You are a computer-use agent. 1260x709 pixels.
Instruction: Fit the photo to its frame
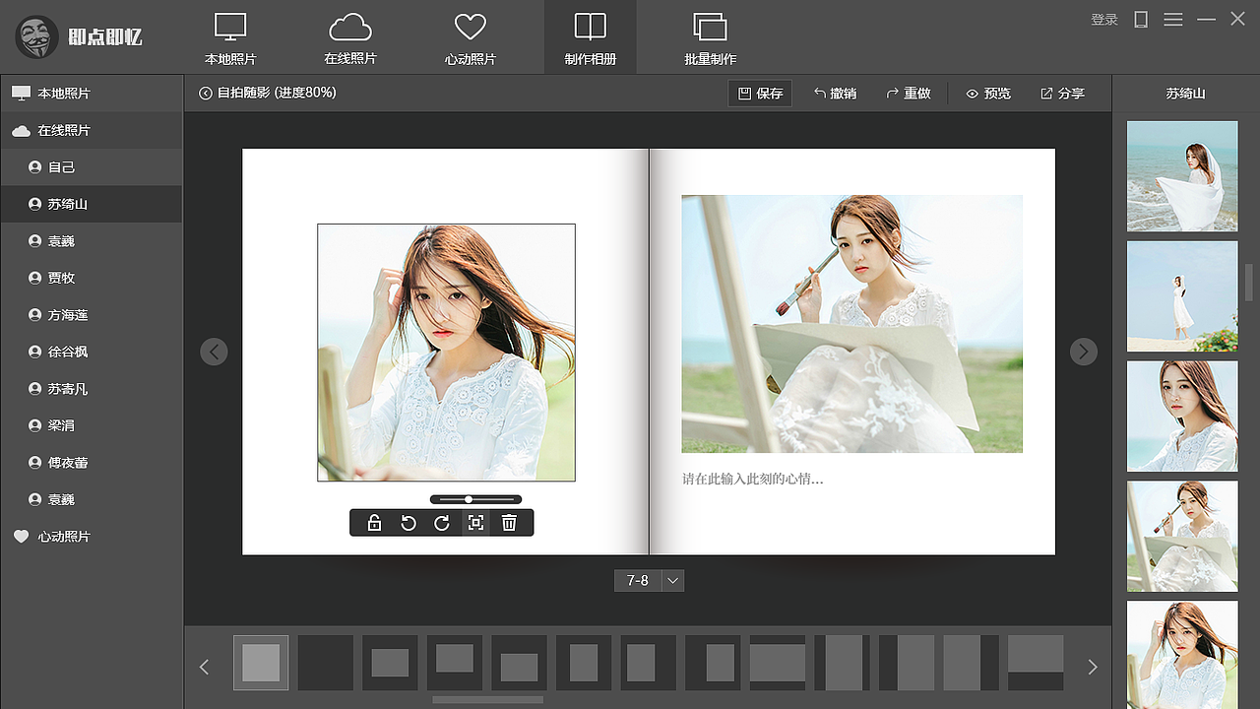click(x=475, y=523)
